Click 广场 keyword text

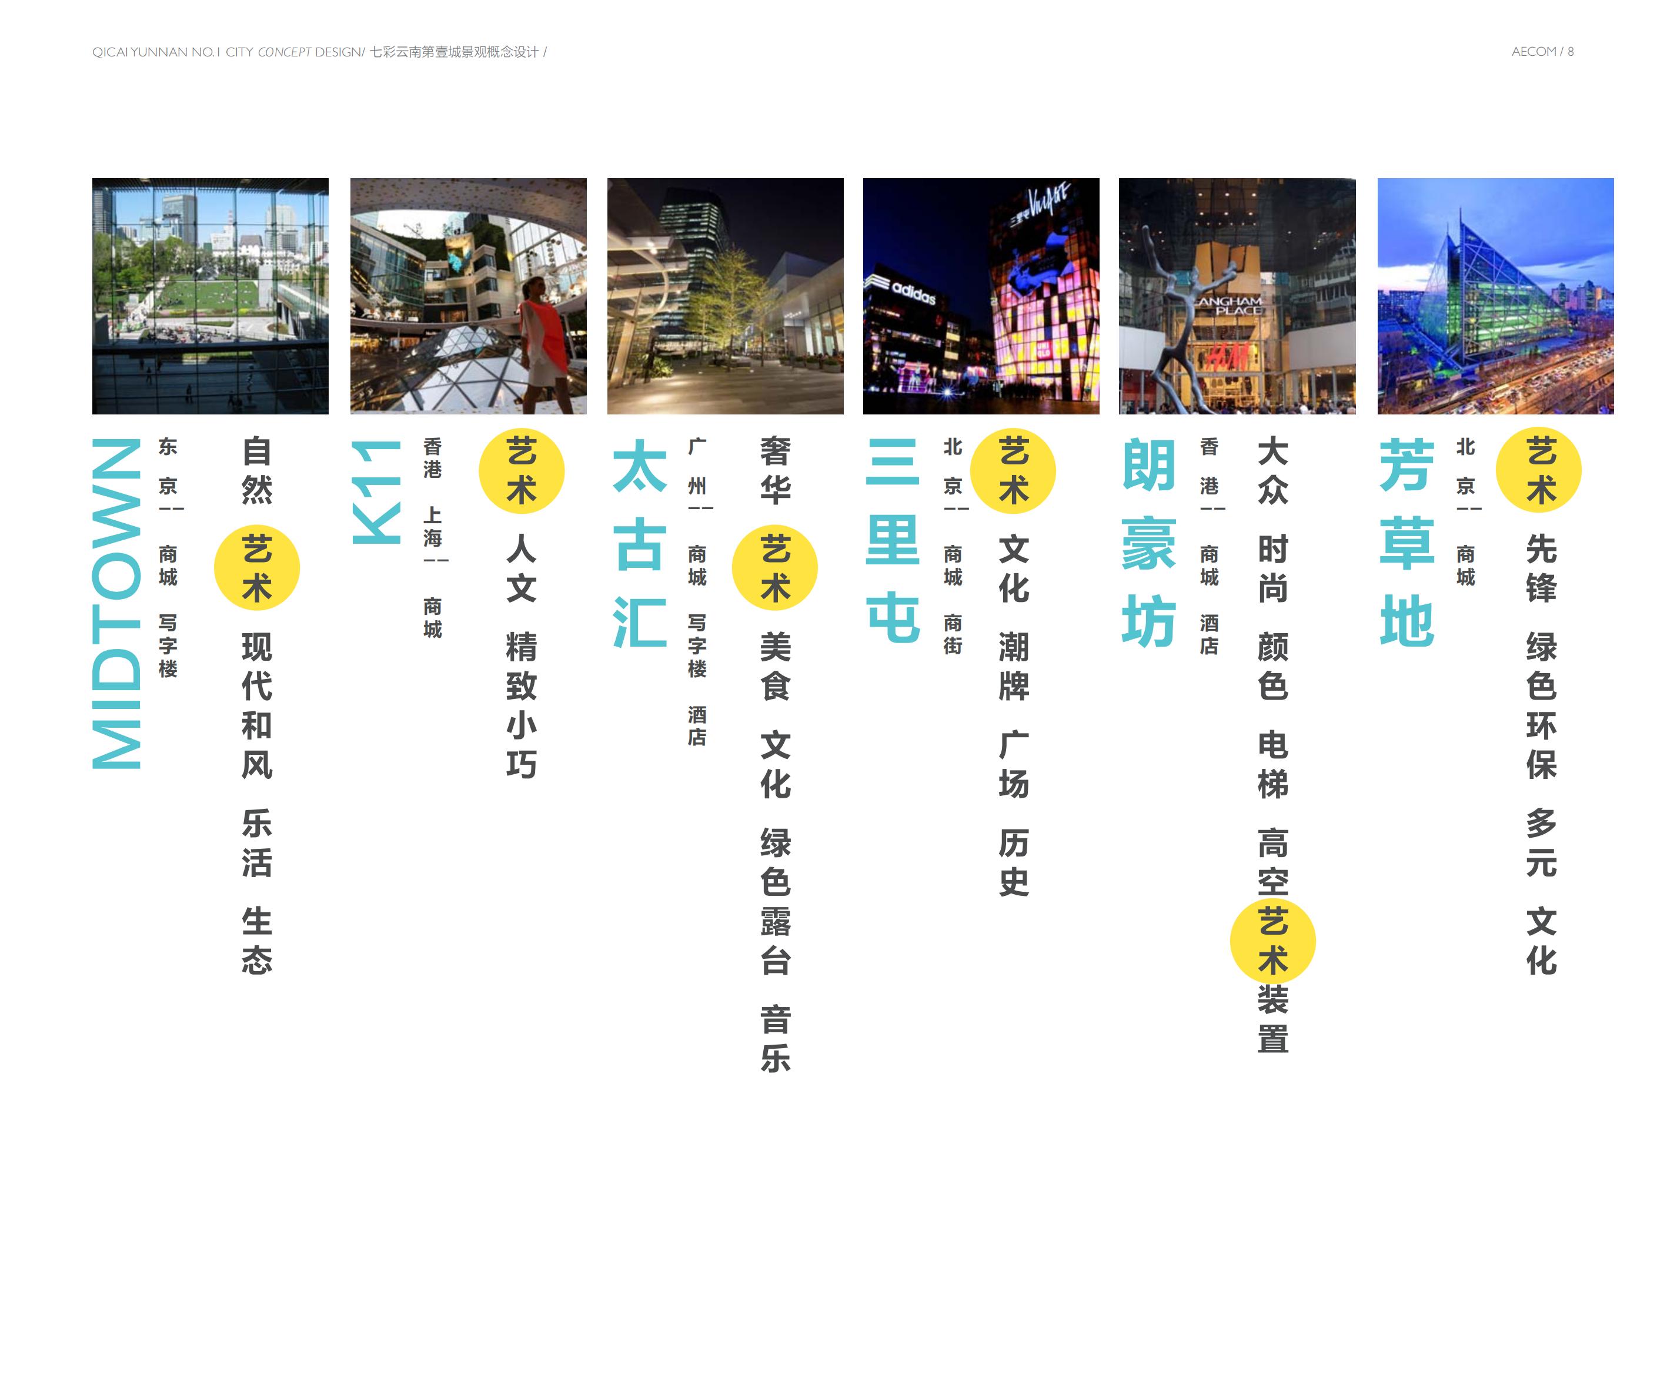(x=1013, y=764)
